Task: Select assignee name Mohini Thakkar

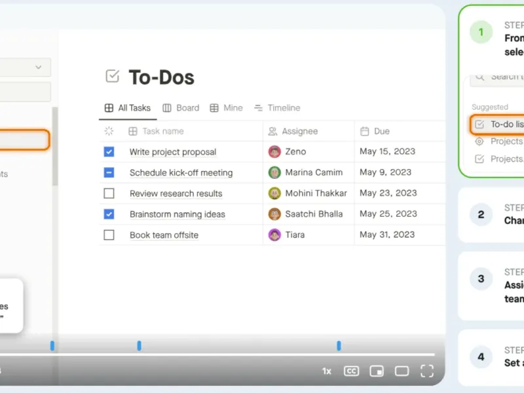Action: (x=316, y=193)
